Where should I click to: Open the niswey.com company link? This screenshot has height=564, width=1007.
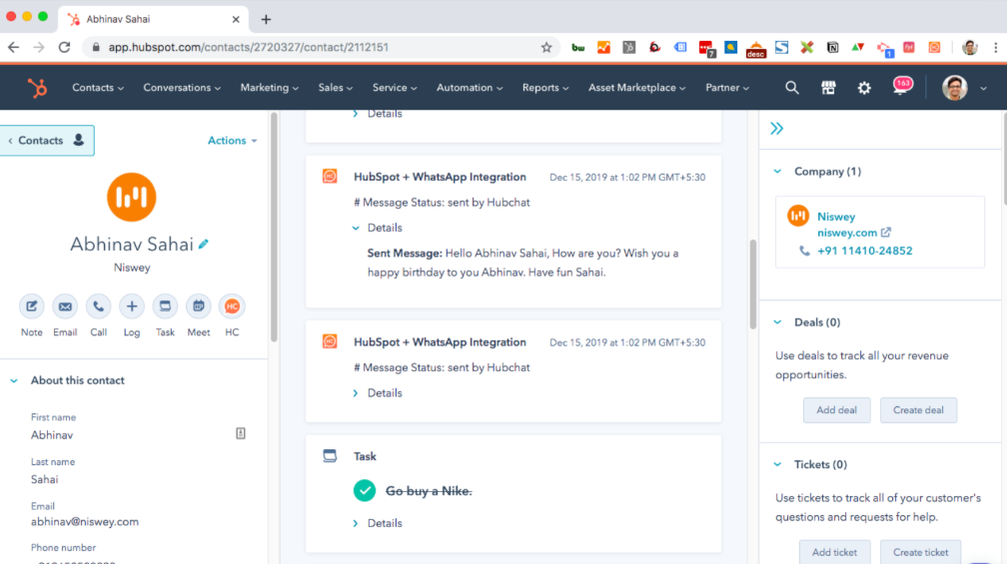[x=847, y=233]
